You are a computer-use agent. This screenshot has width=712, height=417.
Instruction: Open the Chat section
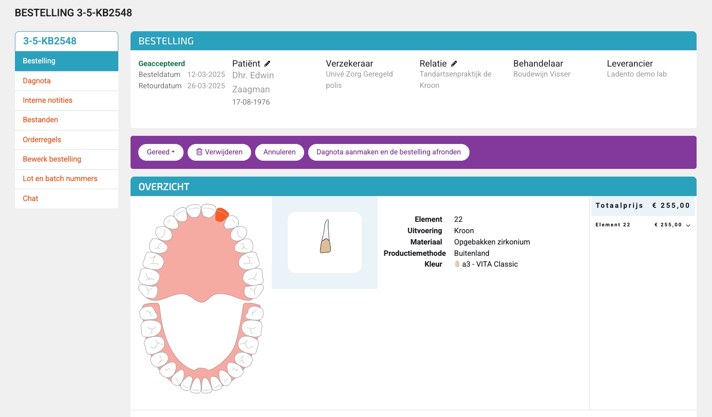click(x=30, y=199)
